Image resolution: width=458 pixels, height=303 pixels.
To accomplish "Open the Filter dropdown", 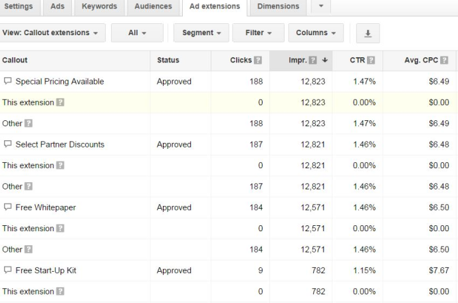I will (258, 33).
